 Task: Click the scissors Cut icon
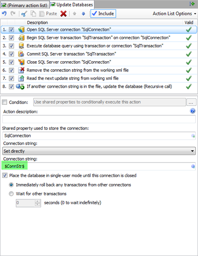click(24, 14)
